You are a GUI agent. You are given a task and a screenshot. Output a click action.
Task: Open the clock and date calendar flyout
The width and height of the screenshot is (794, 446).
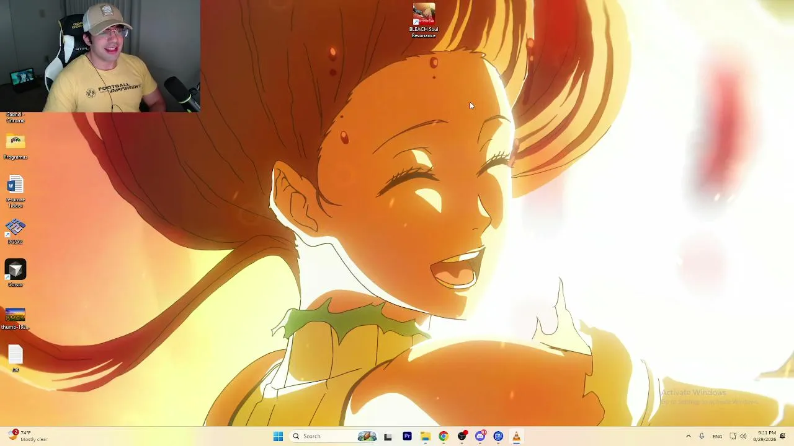(x=764, y=436)
